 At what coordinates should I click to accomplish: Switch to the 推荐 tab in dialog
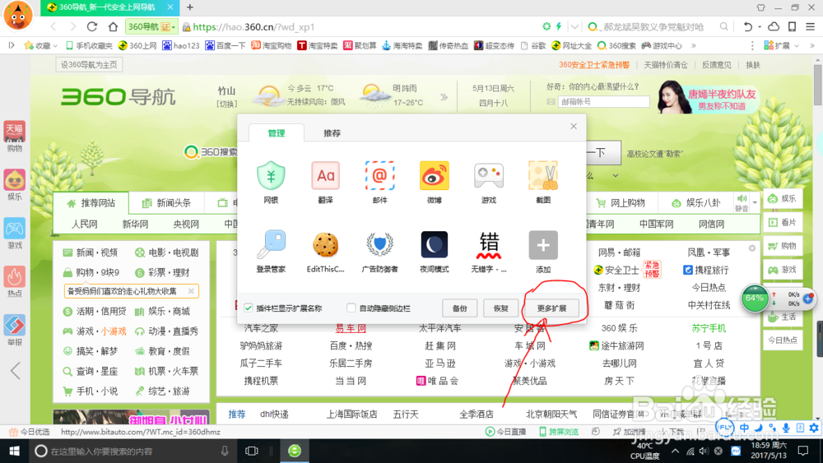pyautogui.click(x=332, y=133)
